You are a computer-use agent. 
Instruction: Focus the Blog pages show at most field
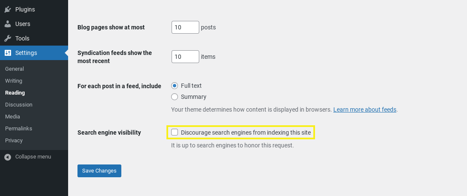185,27
